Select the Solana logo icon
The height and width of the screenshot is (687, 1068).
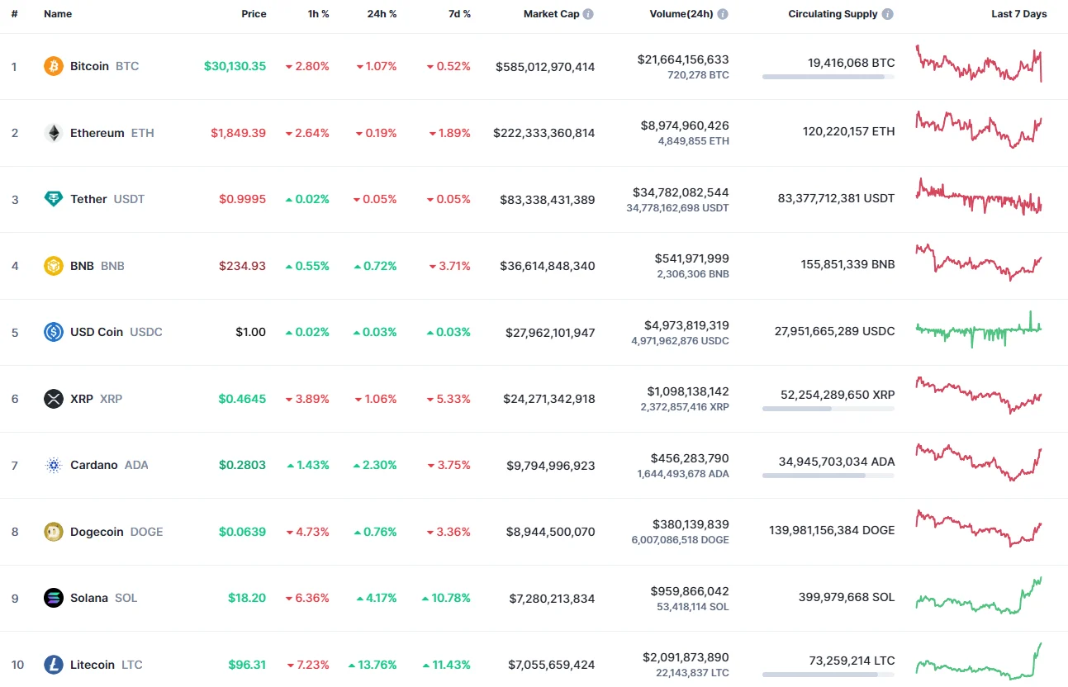pyautogui.click(x=53, y=598)
